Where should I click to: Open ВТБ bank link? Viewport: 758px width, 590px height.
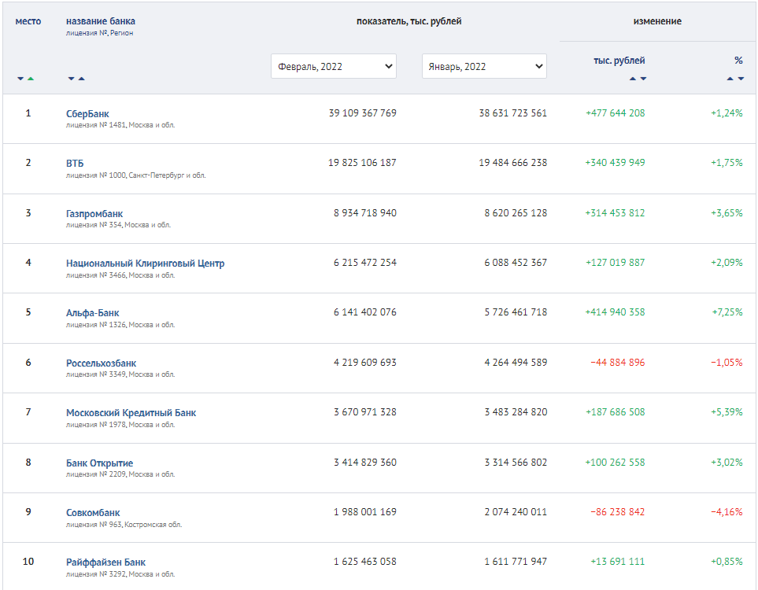75,164
